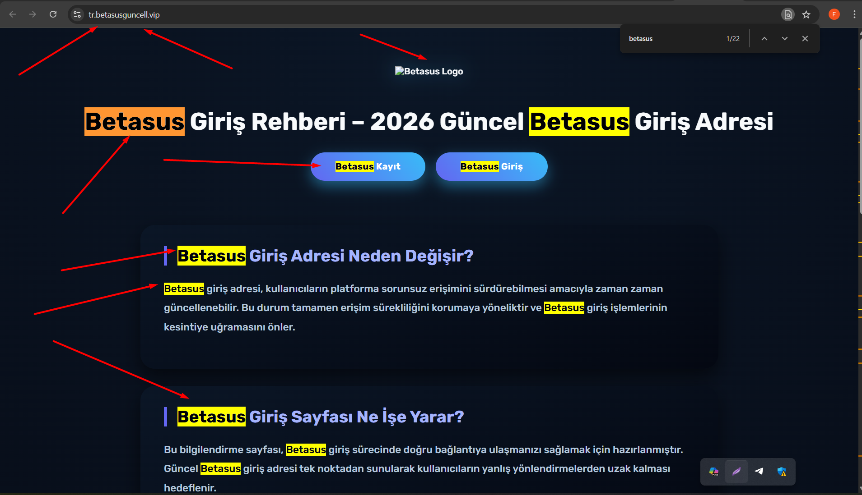
Task: Click the Betasus Kayıt button
Action: point(368,166)
